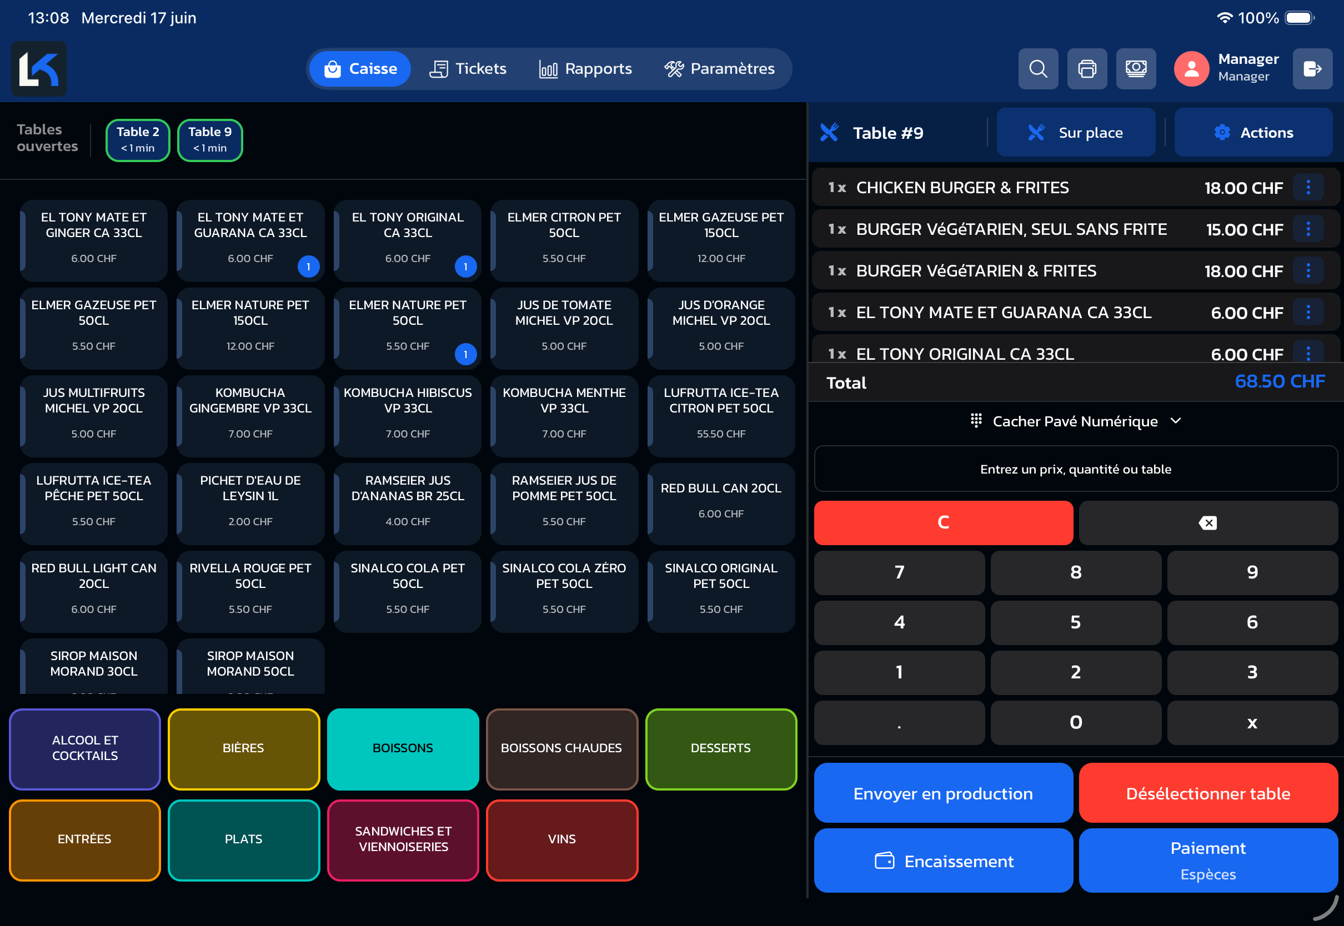Collapse Cacher Pavé Numérique keypad

[1075, 421]
